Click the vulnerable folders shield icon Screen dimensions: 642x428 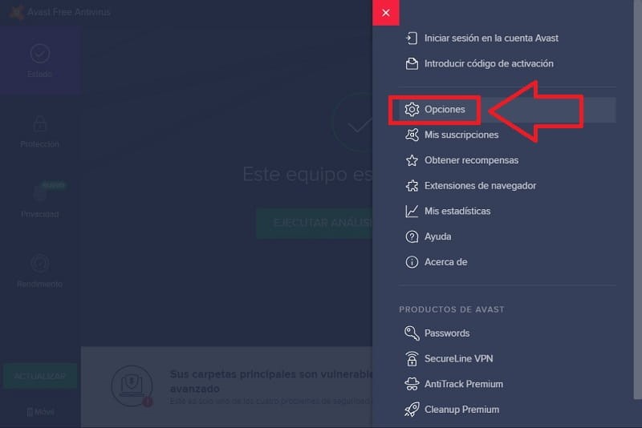pyautogui.click(x=132, y=386)
